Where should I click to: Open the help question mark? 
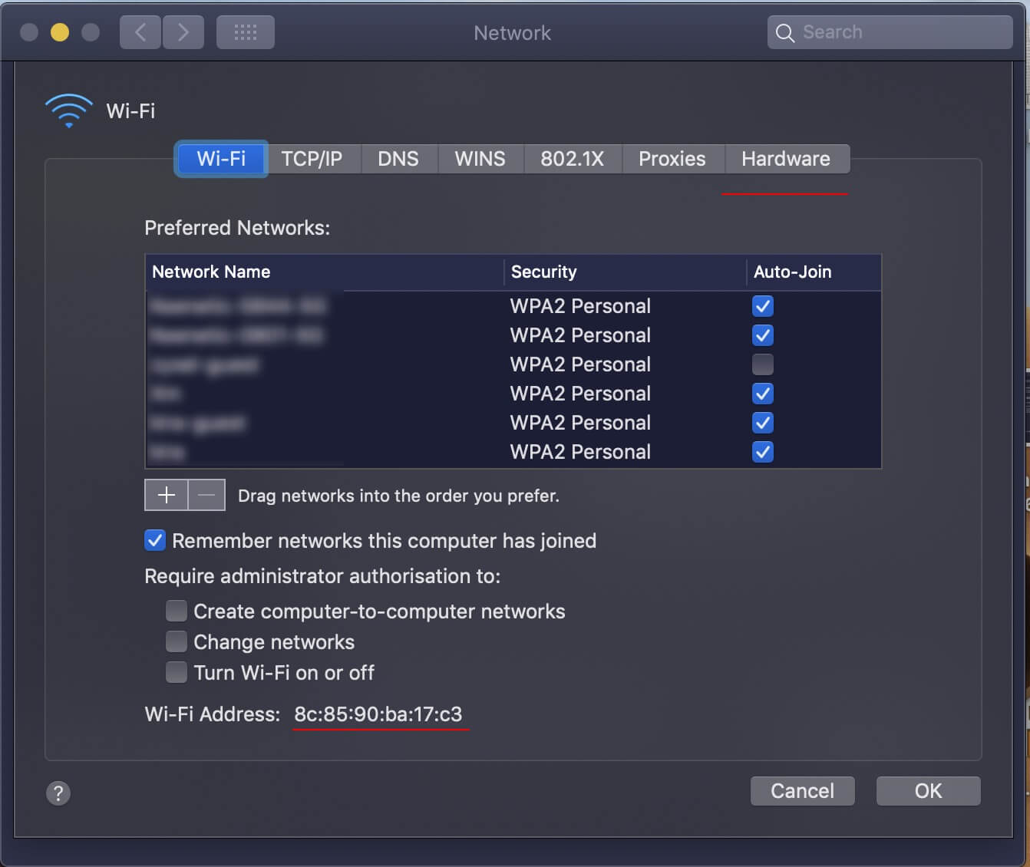(58, 793)
